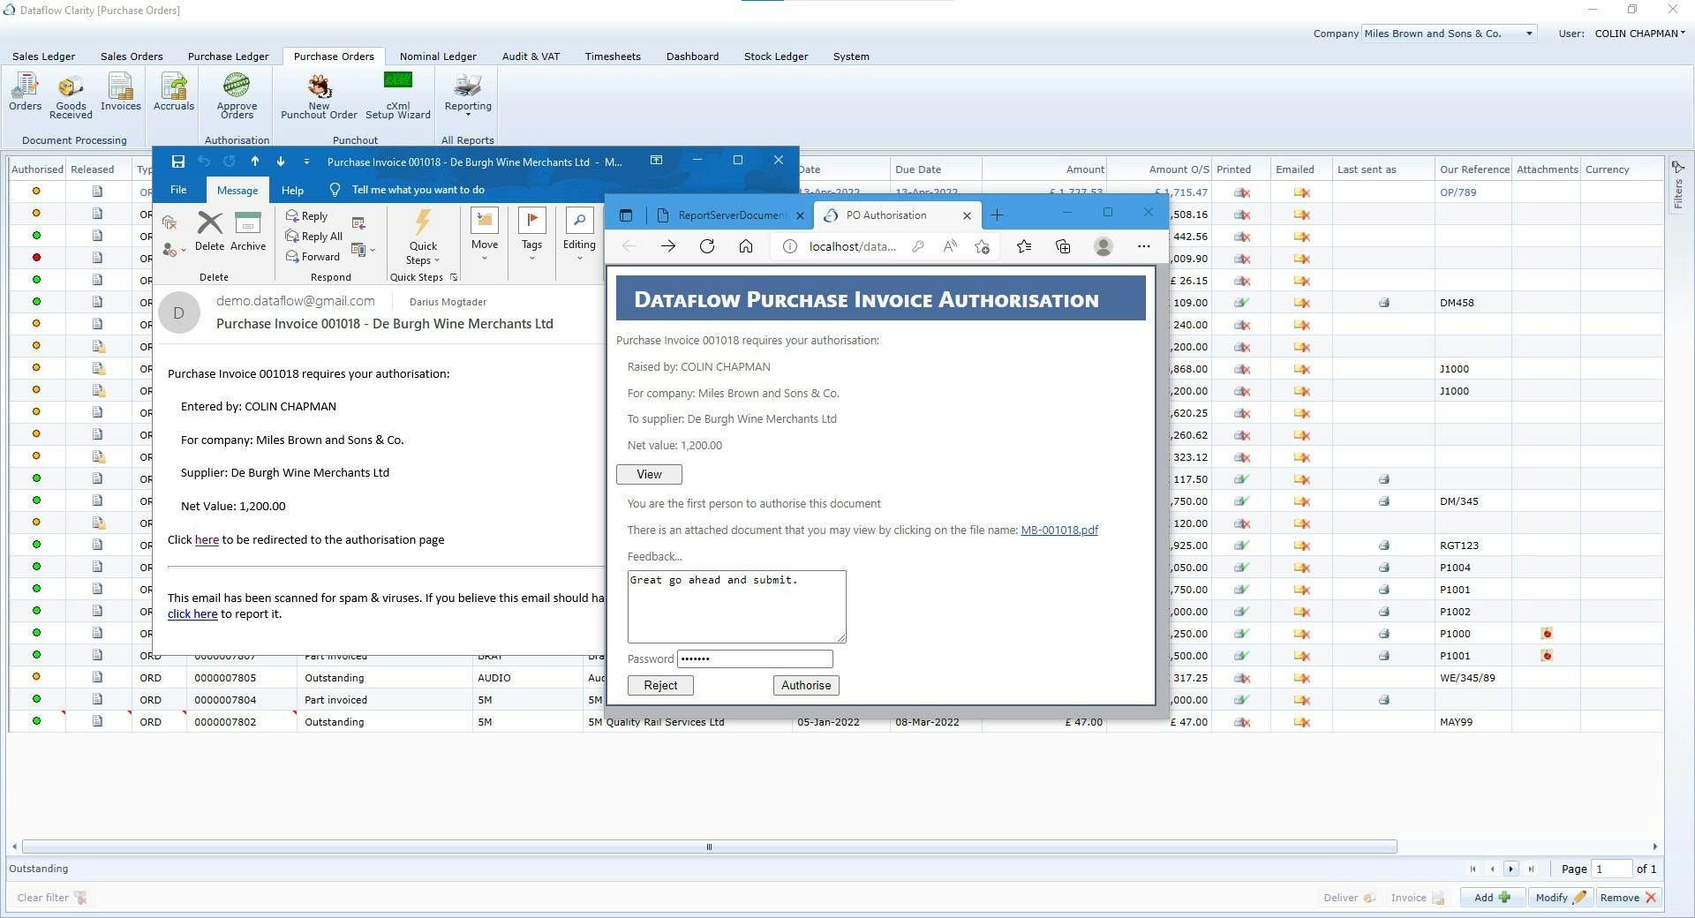This screenshot has height=918, width=1695.
Task: Open Accruals ribbon icon
Action: [x=174, y=93]
